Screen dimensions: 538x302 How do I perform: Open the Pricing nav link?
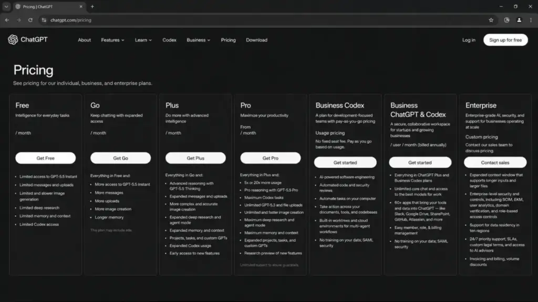pos(228,40)
